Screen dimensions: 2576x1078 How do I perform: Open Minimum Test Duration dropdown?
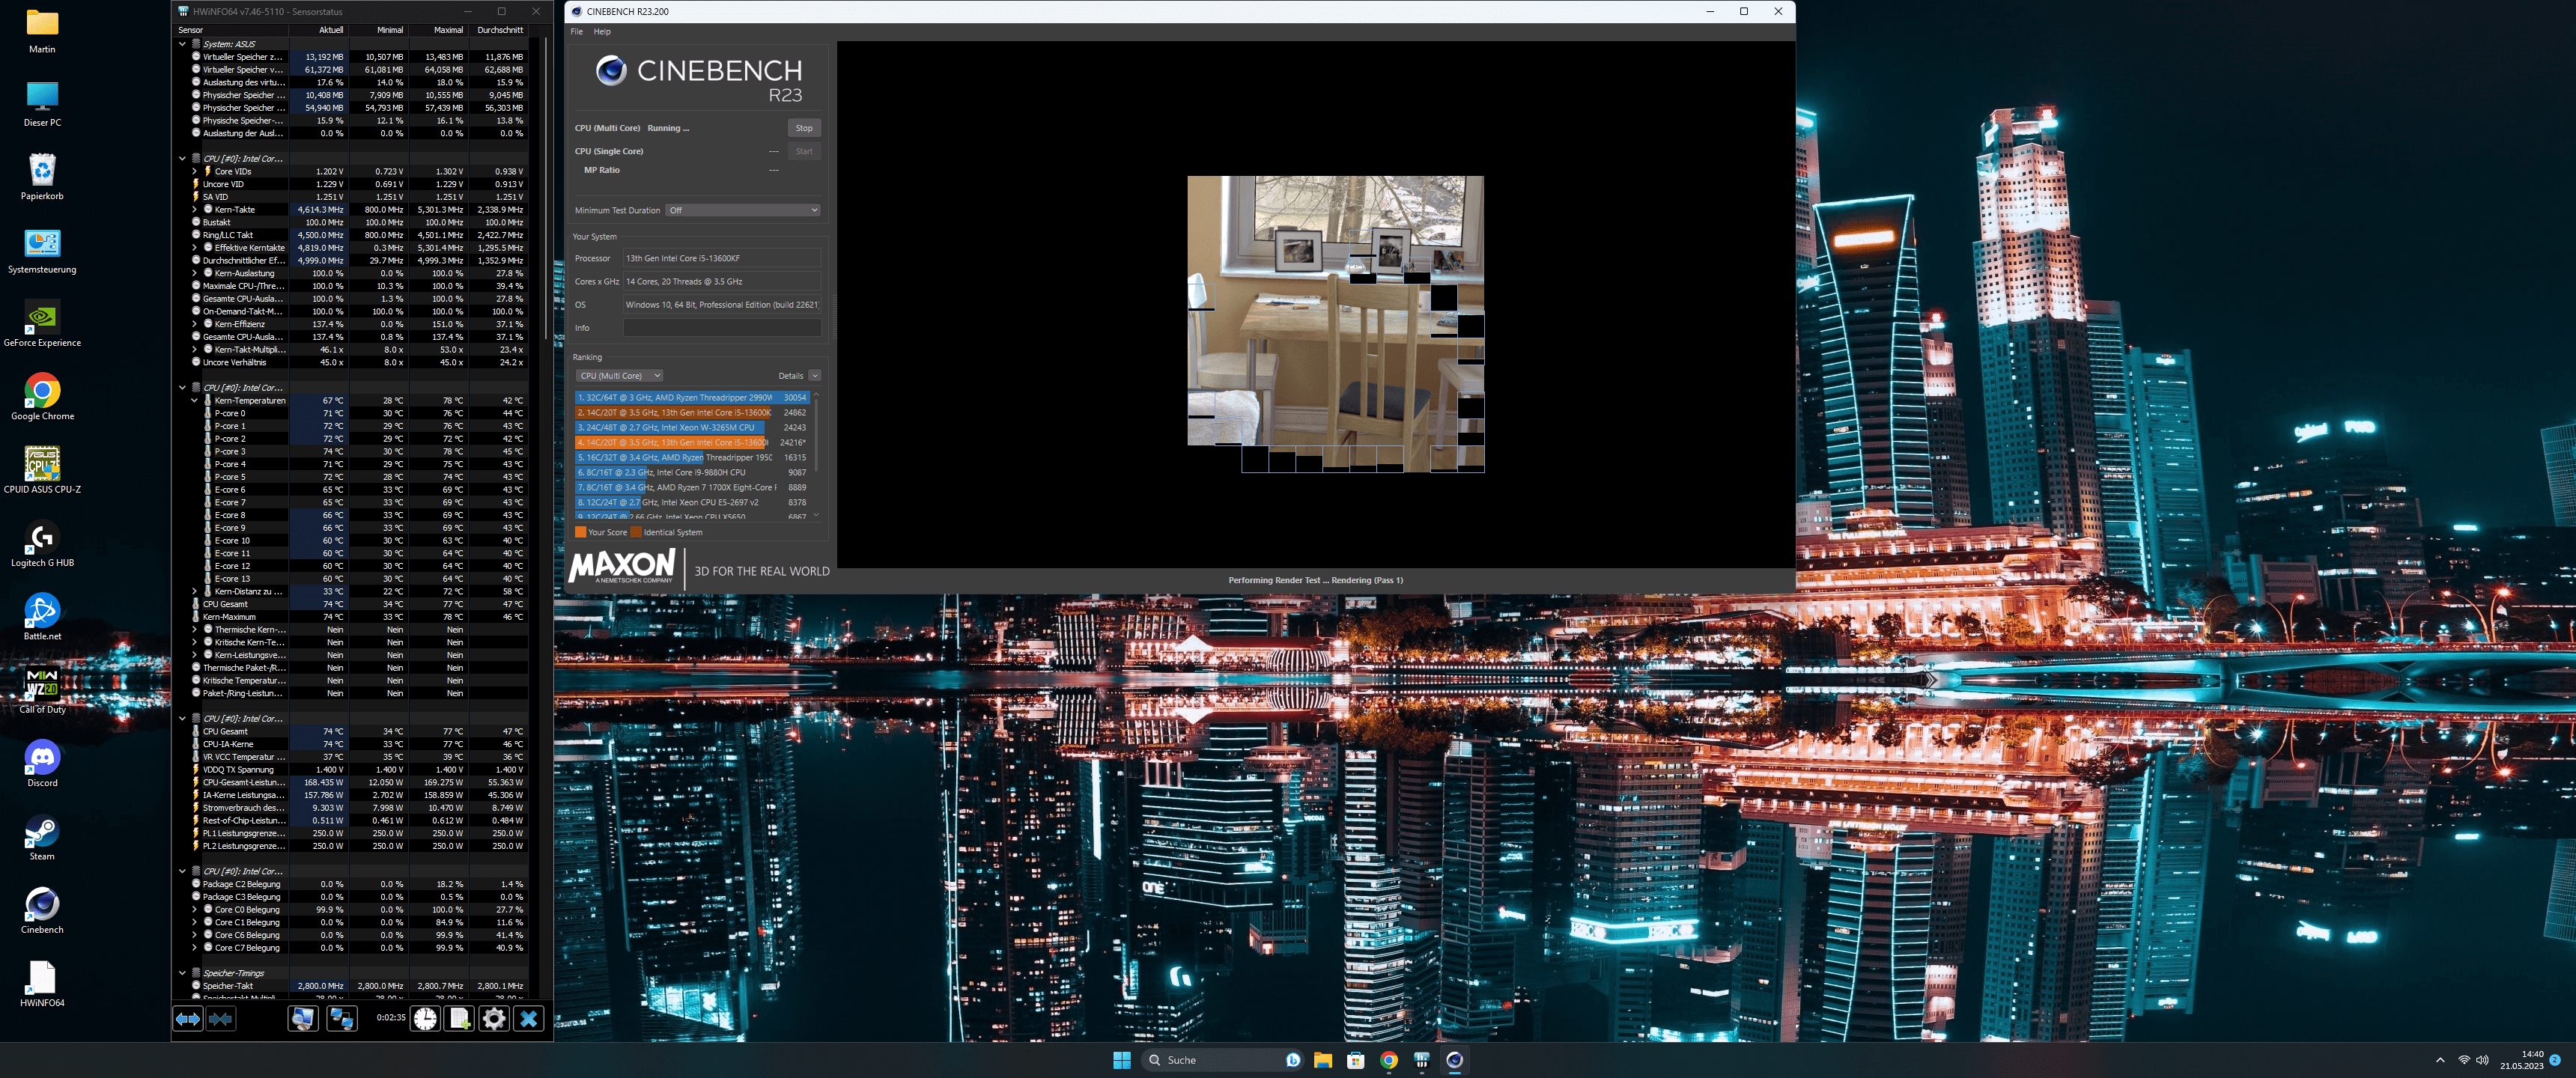[x=743, y=210]
